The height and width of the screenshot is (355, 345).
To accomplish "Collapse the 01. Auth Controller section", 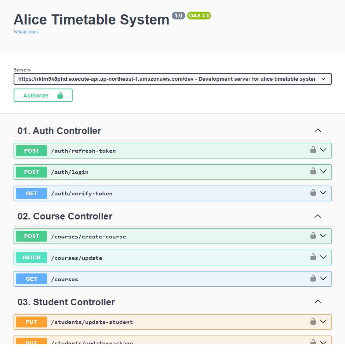I will point(318,131).
